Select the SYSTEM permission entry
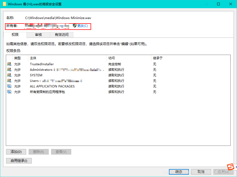This screenshot has height=177, width=237. (118, 75)
